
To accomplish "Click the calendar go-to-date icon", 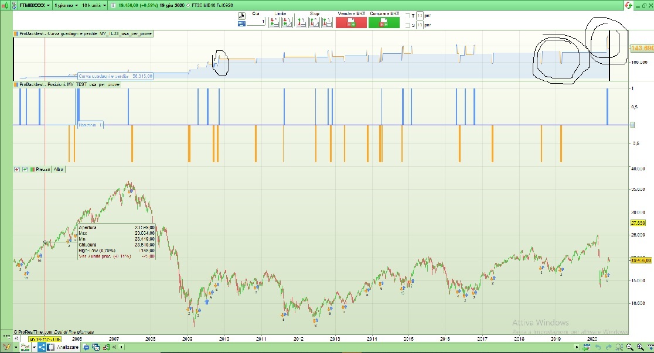I will point(587,348).
